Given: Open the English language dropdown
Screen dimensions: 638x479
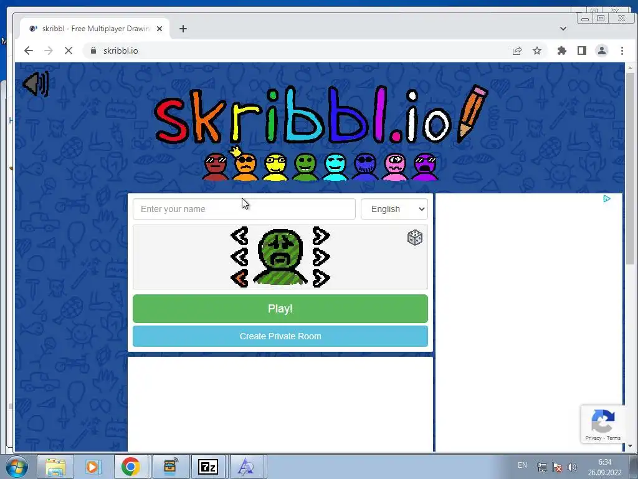Looking at the screenshot, I should click(x=394, y=209).
